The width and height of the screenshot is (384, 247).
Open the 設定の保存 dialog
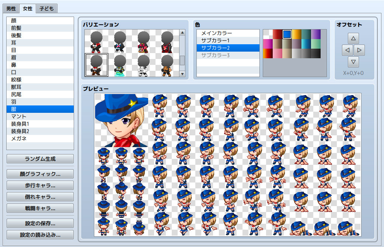point(40,223)
